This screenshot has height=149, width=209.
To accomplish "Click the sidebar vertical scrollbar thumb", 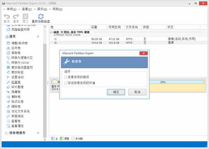I will coord(45,91).
